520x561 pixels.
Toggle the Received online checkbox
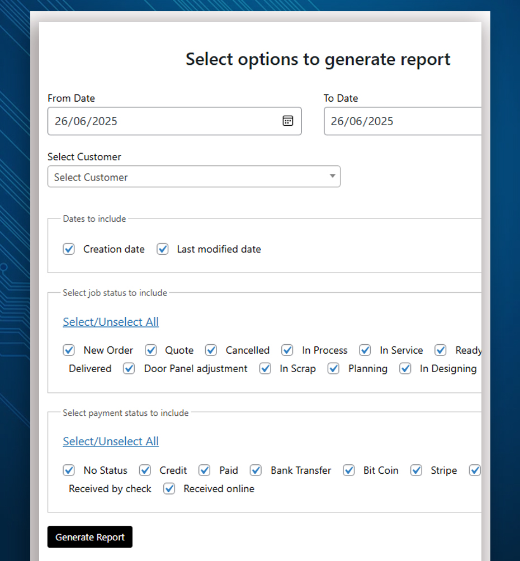tap(169, 489)
